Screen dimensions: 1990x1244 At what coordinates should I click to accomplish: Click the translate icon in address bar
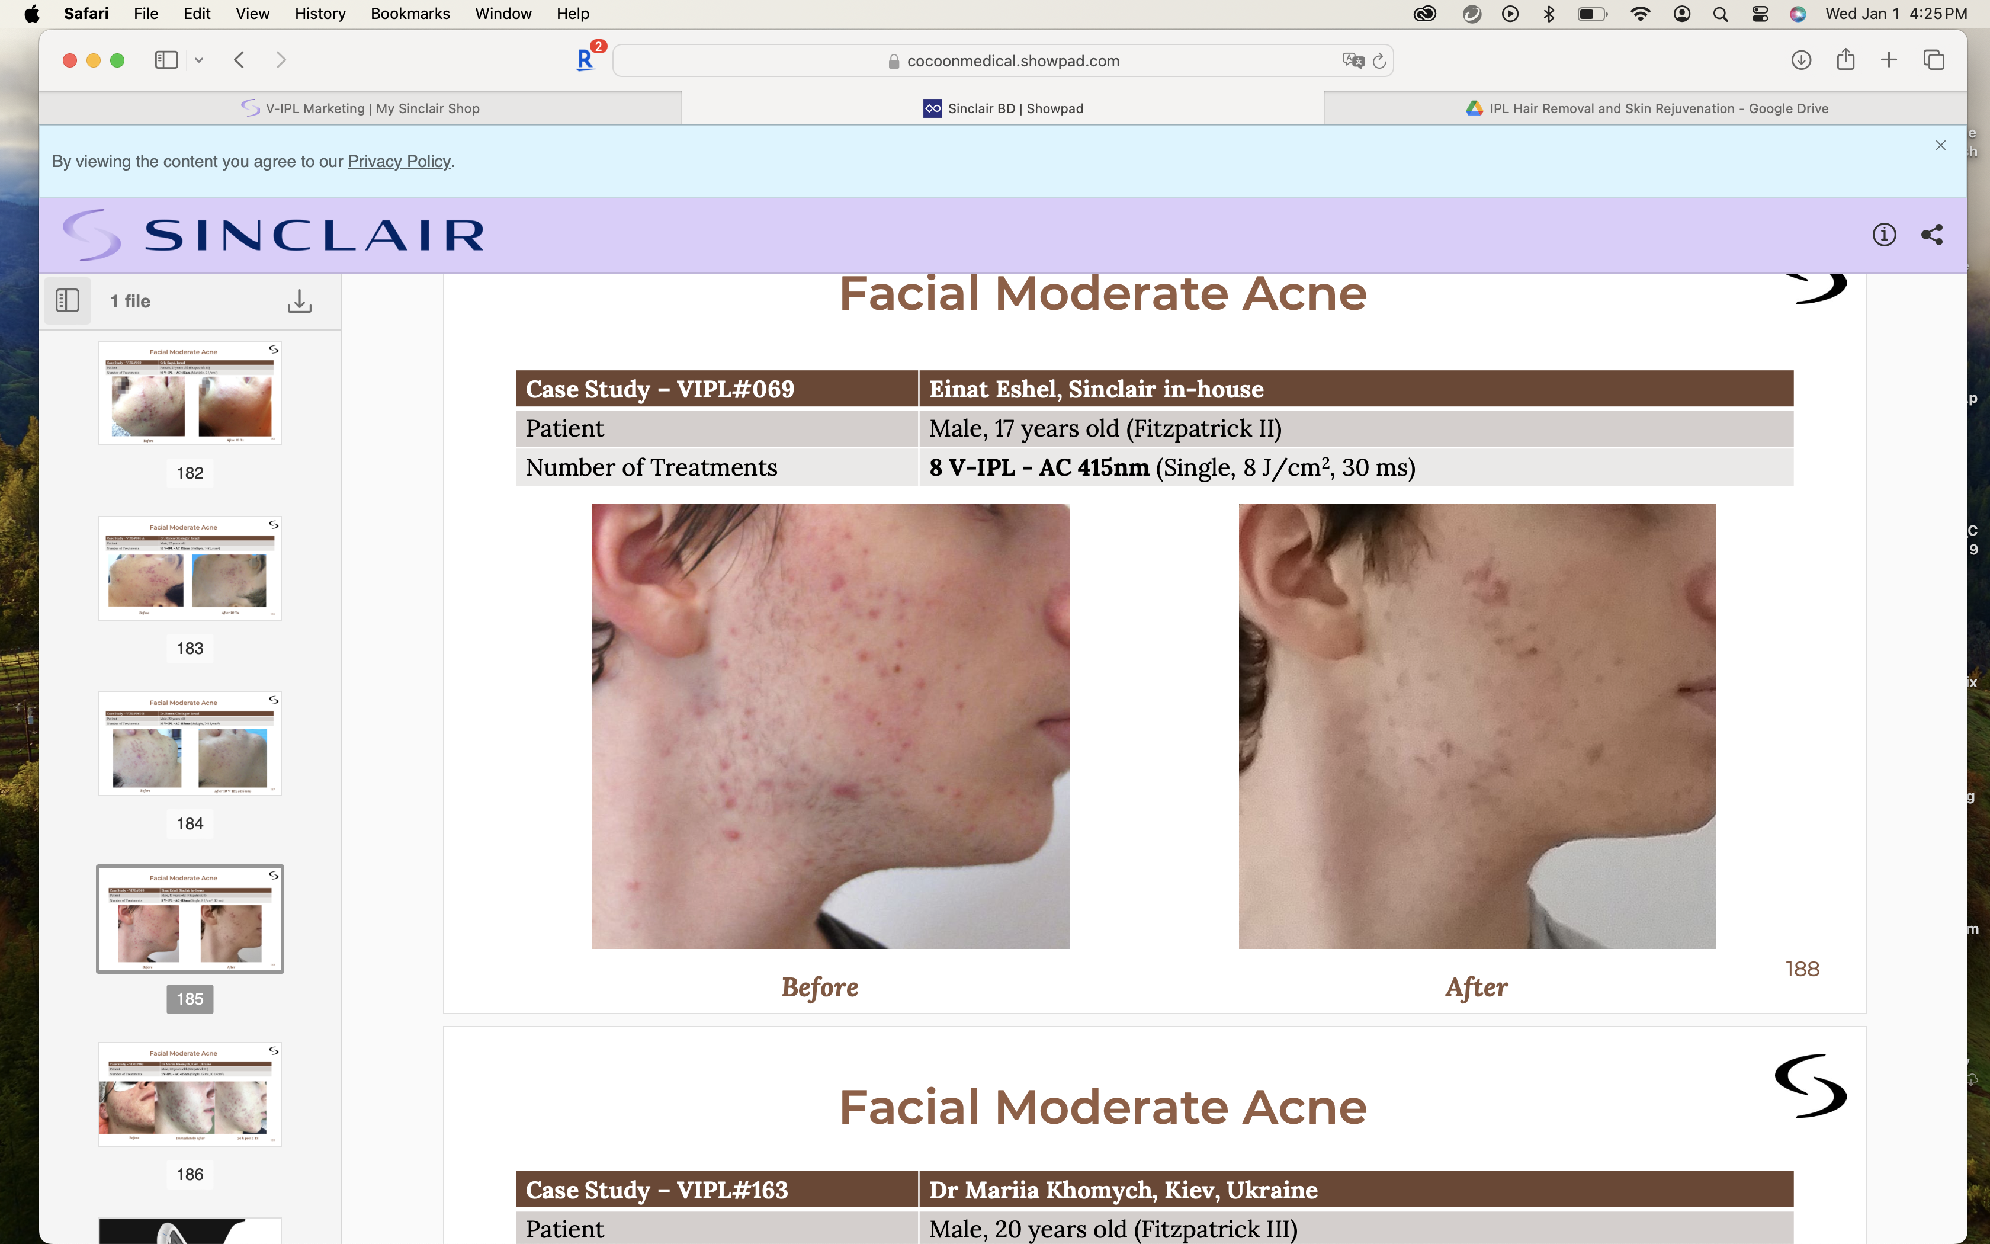pos(1353,61)
